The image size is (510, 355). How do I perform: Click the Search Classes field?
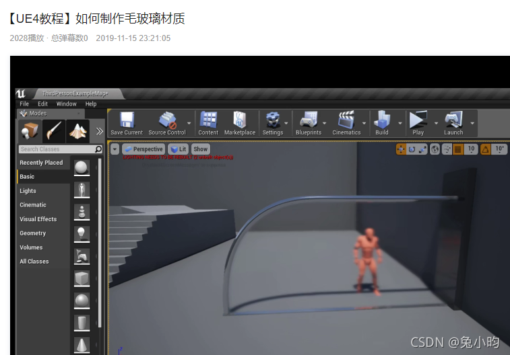click(57, 149)
